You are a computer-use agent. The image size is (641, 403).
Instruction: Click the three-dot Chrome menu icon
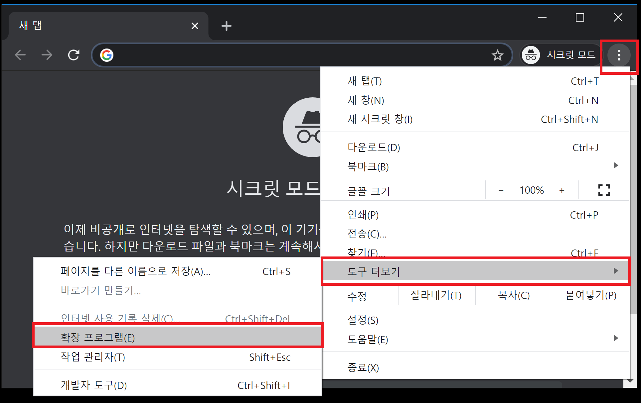pyautogui.click(x=619, y=55)
